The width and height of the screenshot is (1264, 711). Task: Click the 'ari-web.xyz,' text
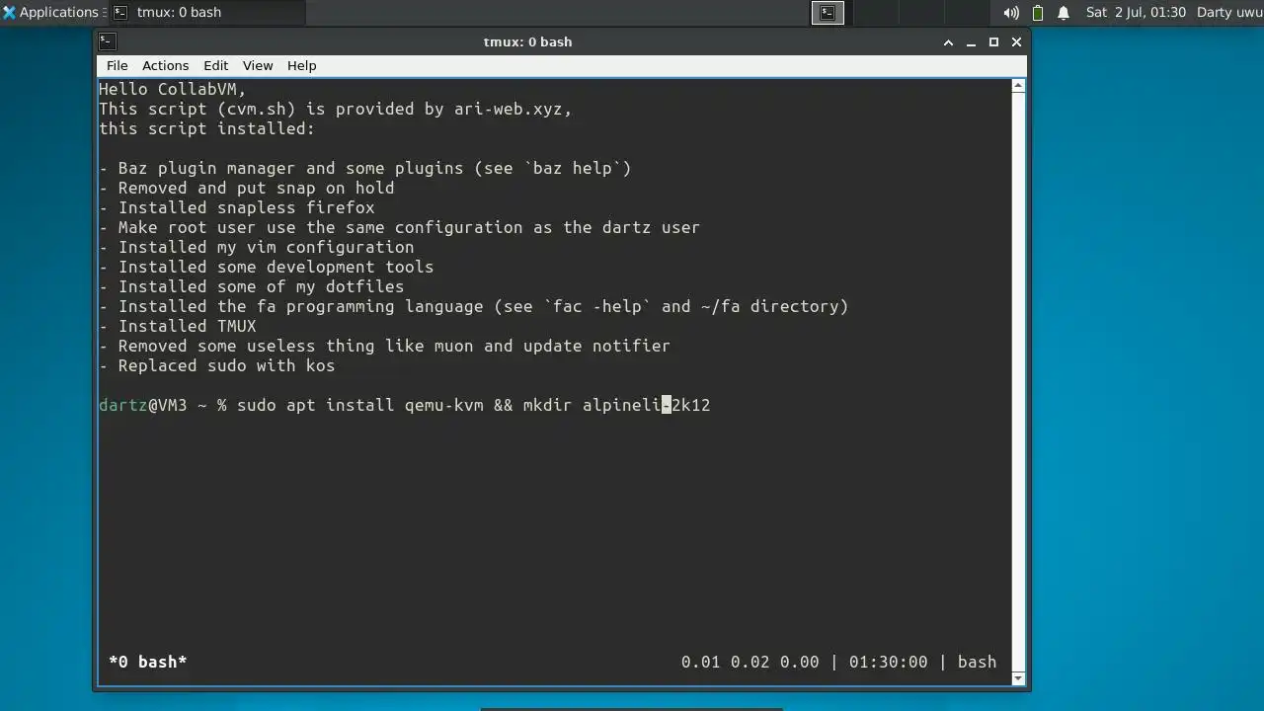513,109
